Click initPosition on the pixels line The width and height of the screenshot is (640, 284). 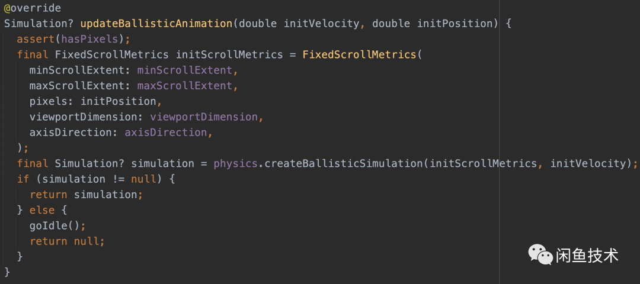coord(118,101)
